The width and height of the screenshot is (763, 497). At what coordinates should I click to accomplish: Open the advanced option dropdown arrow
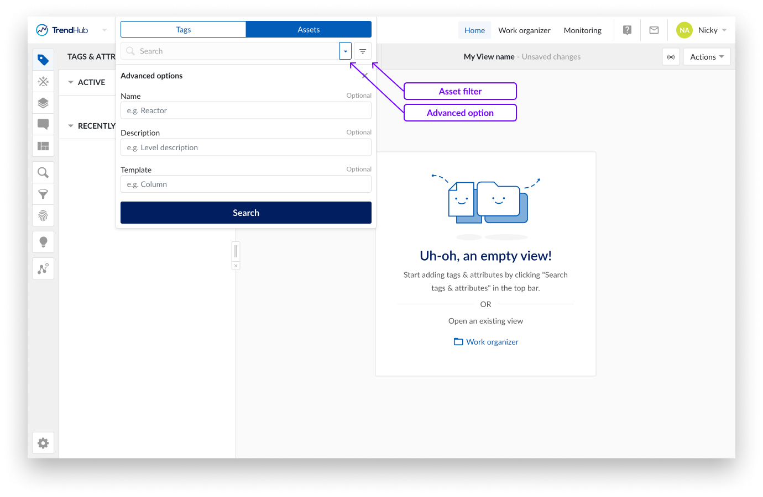[346, 51]
